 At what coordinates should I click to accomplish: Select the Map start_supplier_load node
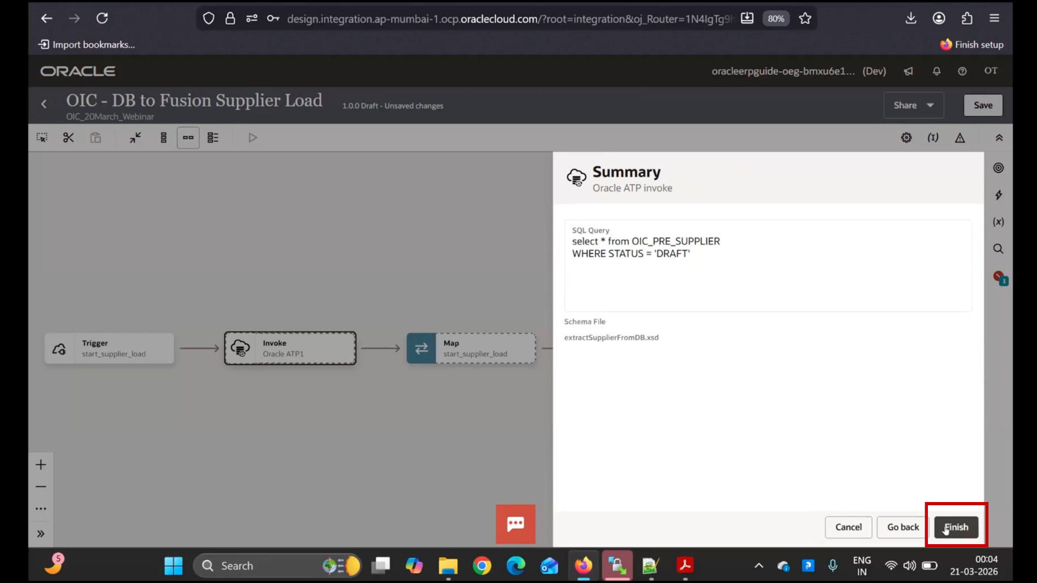coord(471,348)
